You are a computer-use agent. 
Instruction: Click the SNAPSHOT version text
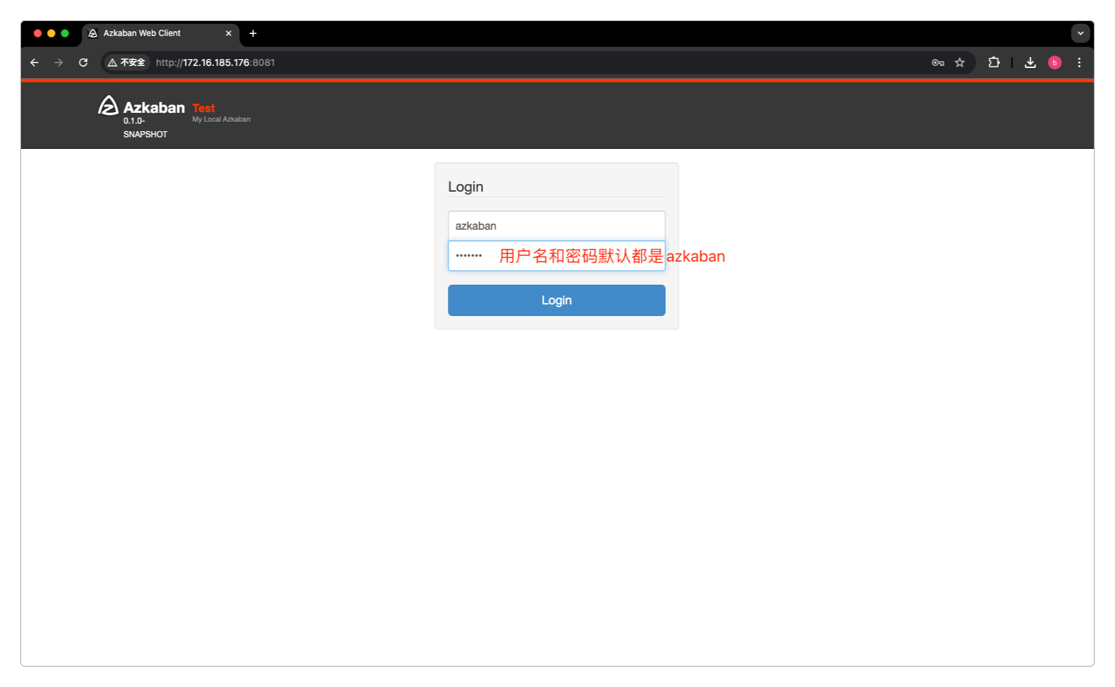click(x=145, y=135)
